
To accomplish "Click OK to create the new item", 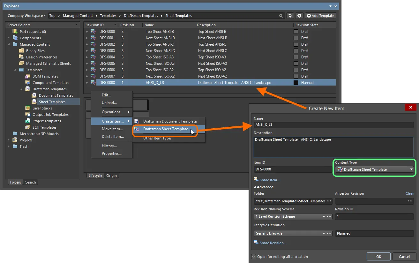I will 378,256.
